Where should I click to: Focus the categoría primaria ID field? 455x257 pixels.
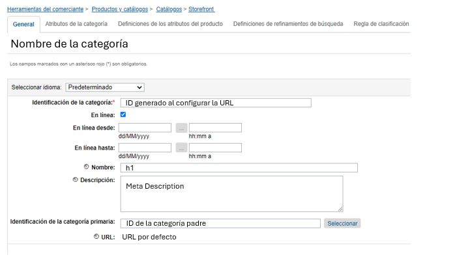click(220, 223)
